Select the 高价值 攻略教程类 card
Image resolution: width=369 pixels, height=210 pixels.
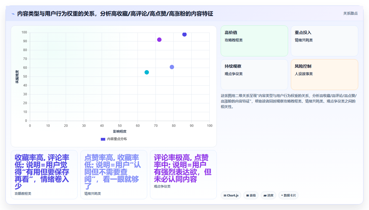[x=254, y=41]
